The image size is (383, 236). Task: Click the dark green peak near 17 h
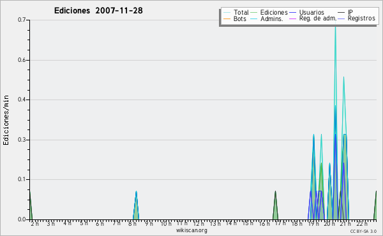(x=275, y=206)
